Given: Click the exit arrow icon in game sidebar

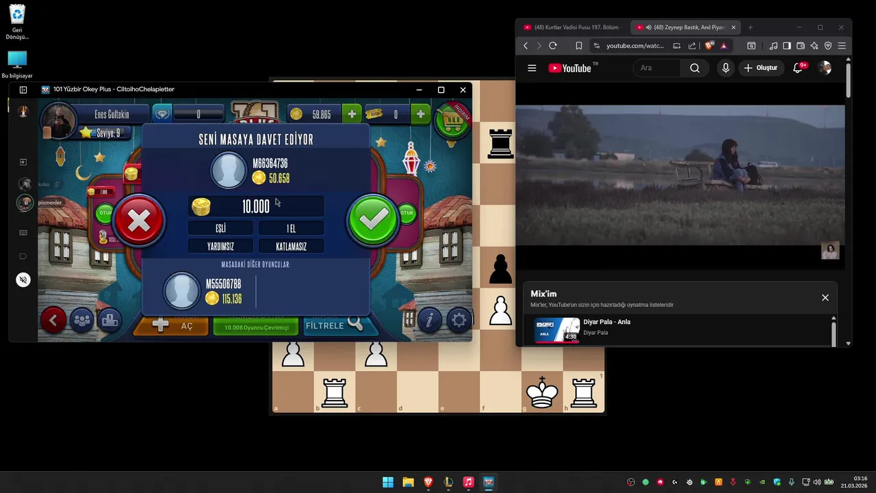Looking at the screenshot, I should 23,162.
